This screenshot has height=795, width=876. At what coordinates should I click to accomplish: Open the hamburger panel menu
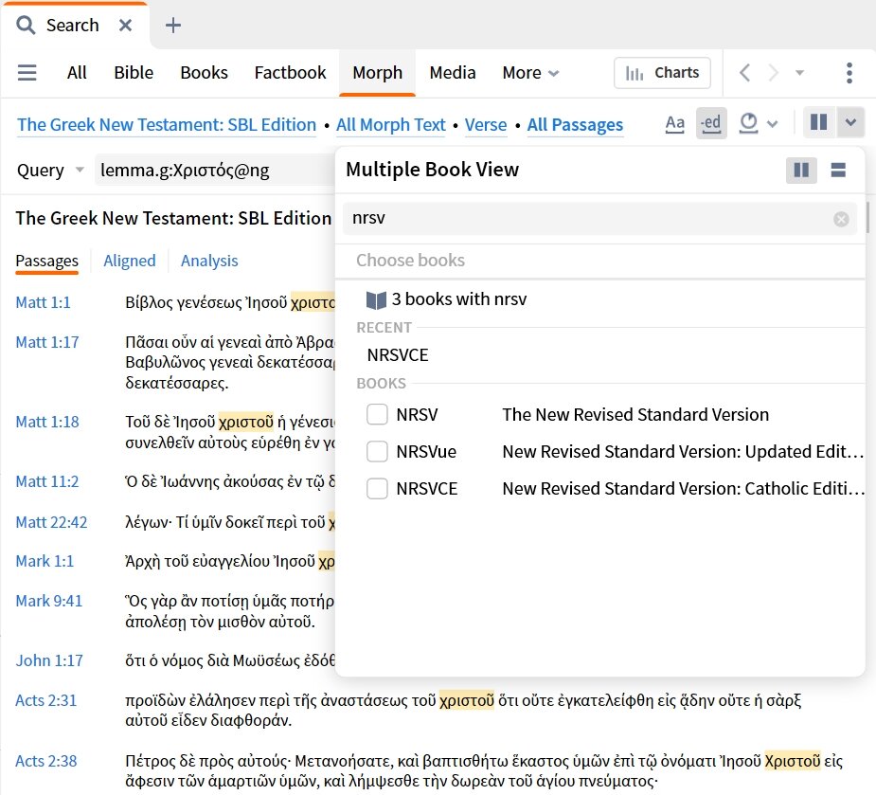(x=27, y=73)
